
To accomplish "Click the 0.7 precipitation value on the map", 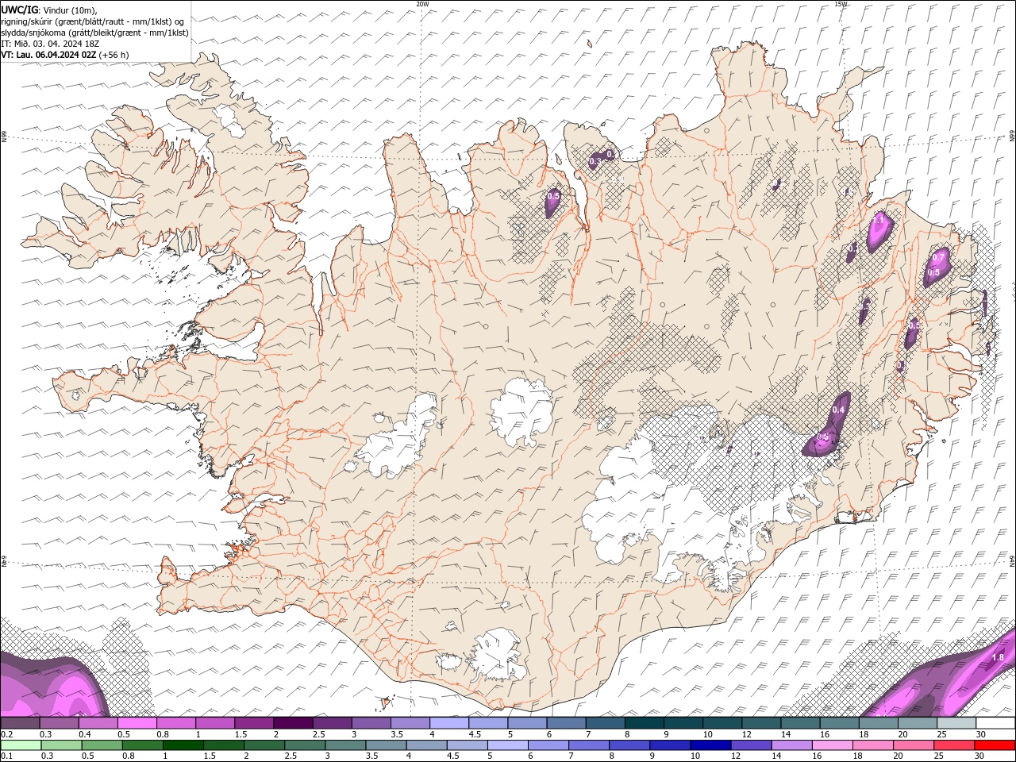I will tap(938, 258).
